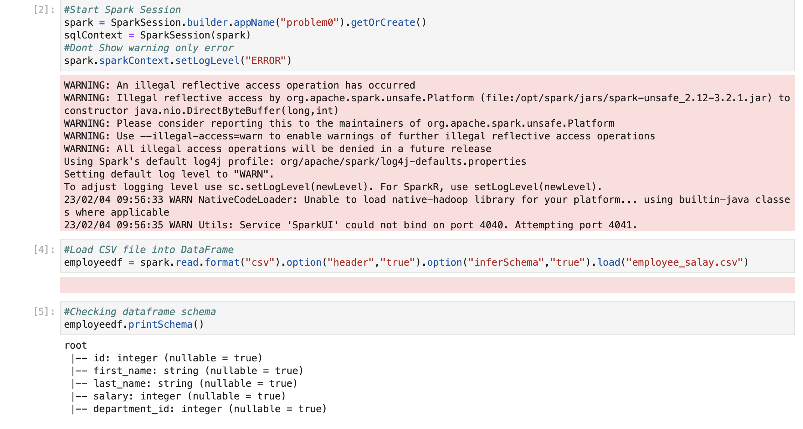Viewport: 803px width, 429px height.
Task: Click the empty pink output below cell 4
Action: pyautogui.click(x=427, y=285)
